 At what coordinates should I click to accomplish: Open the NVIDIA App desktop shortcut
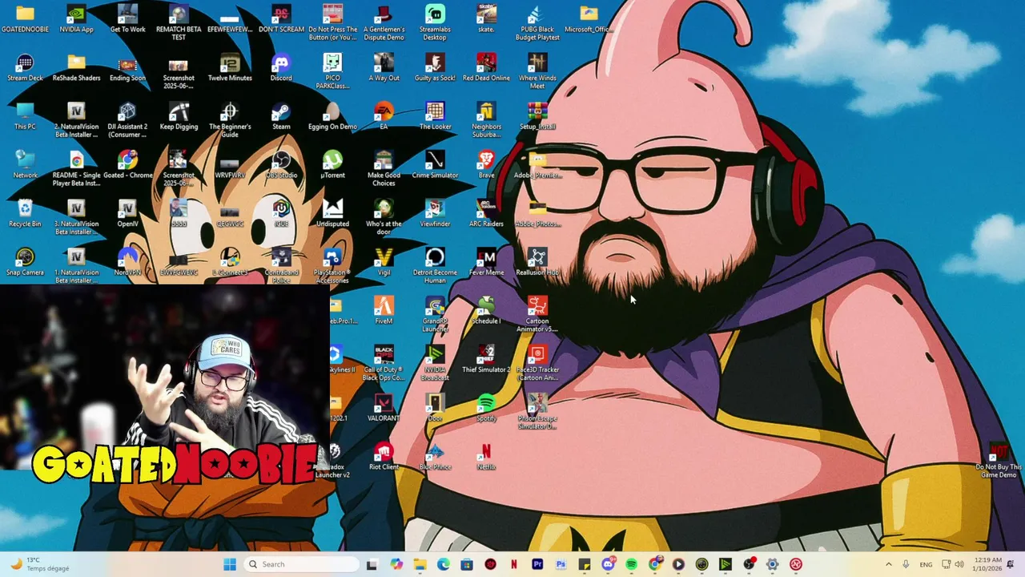76,19
